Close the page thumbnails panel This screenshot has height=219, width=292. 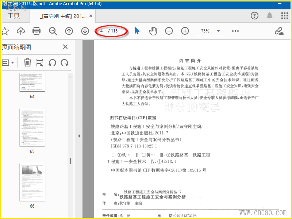click(x=65, y=47)
